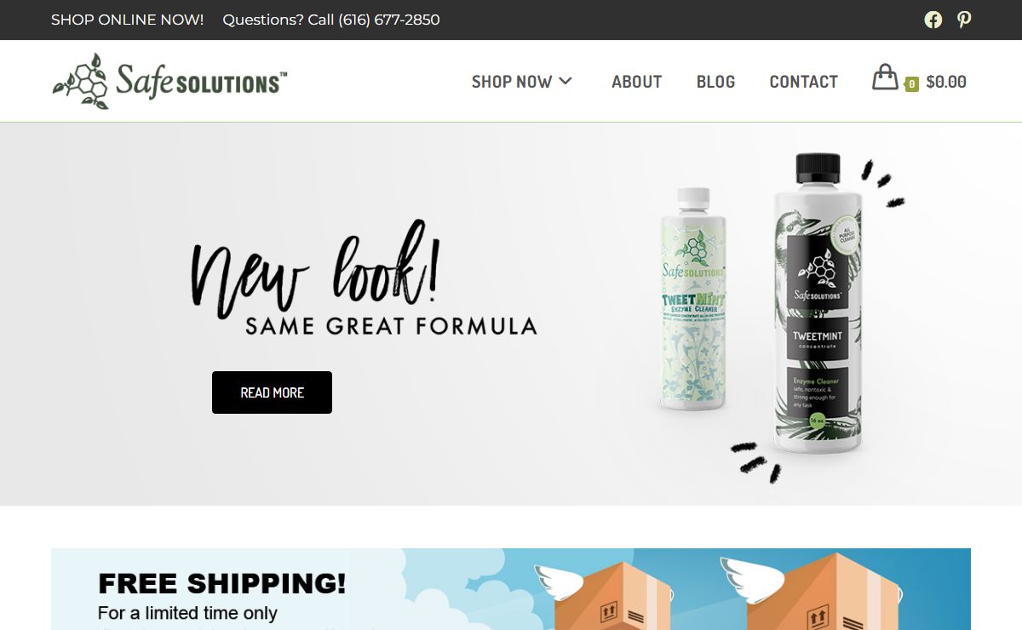
Task: Open the FREE SHIPPING banner
Action: [x=511, y=589]
